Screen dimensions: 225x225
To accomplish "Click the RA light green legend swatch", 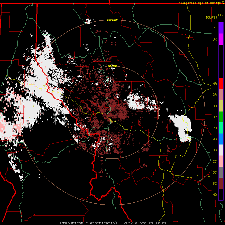I will (x=221, y=128).
